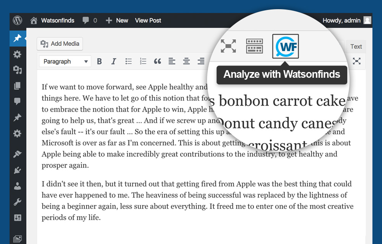Switch to the Text editor tab
The height and width of the screenshot is (244, 382).
click(x=356, y=47)
